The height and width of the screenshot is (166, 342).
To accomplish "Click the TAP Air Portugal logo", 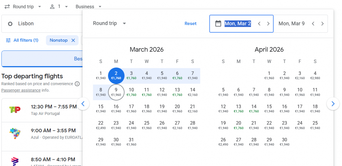I will click(15, 110).
